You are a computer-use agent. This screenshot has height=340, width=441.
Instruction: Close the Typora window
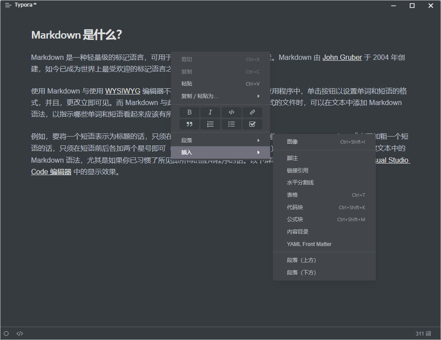[x=431, y=6]
